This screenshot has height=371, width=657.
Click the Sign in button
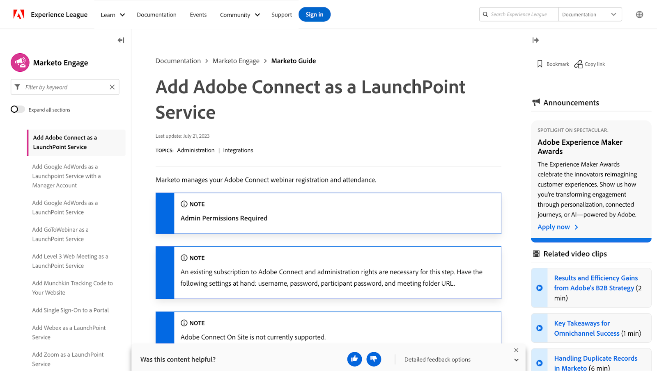(x=315, y=14)
